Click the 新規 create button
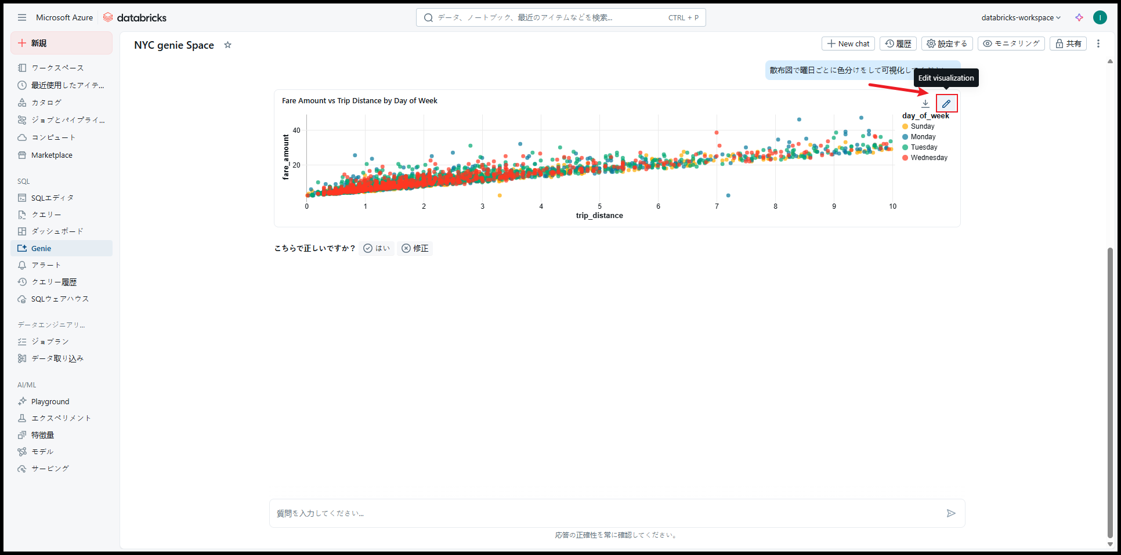The height and width of the screenshot is (555, 1121). 61,43
